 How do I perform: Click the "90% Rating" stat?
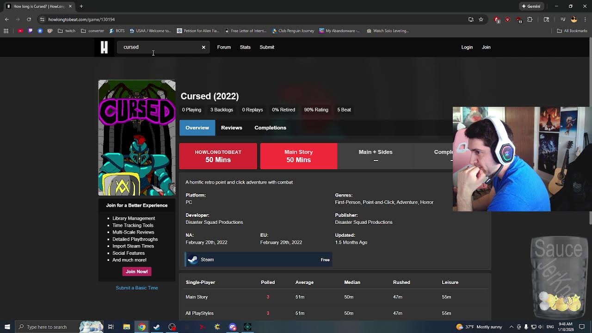click(x=316, y=110)
